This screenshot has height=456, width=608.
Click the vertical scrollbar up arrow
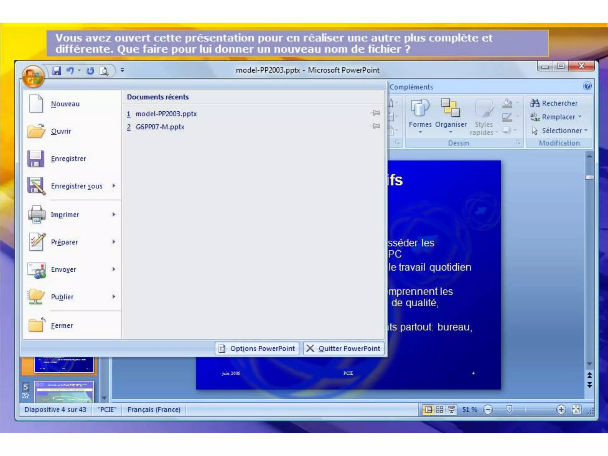click(x=590, y=156)
